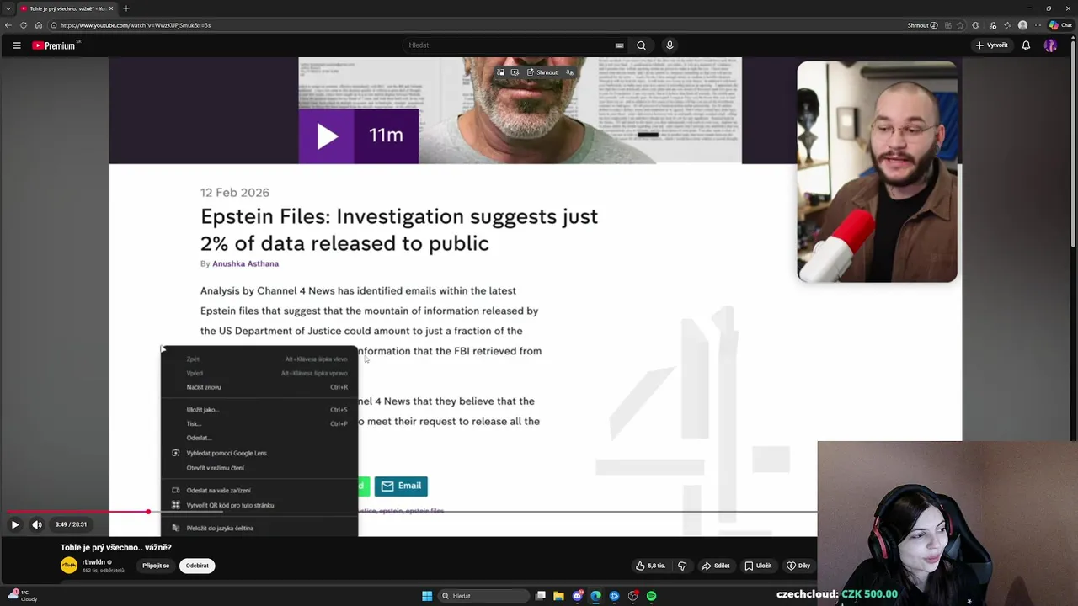The image size is (1078, 606).
Task: Open split screen icon in address bar
Action: point(947,25)
